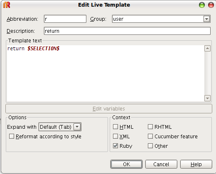
Task: Tick the RHTML context checkbox
Action: (150, 127)
